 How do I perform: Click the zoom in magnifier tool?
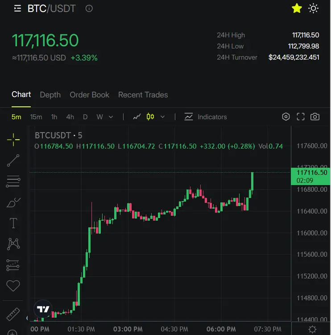click(12, 332)
